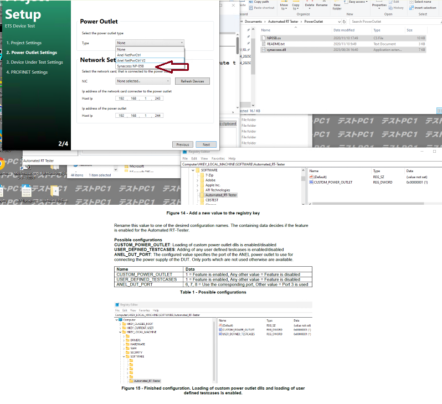Click the Data column header in Registry Editor
This screenshot has height=404, width=442.
coord(409,171)
